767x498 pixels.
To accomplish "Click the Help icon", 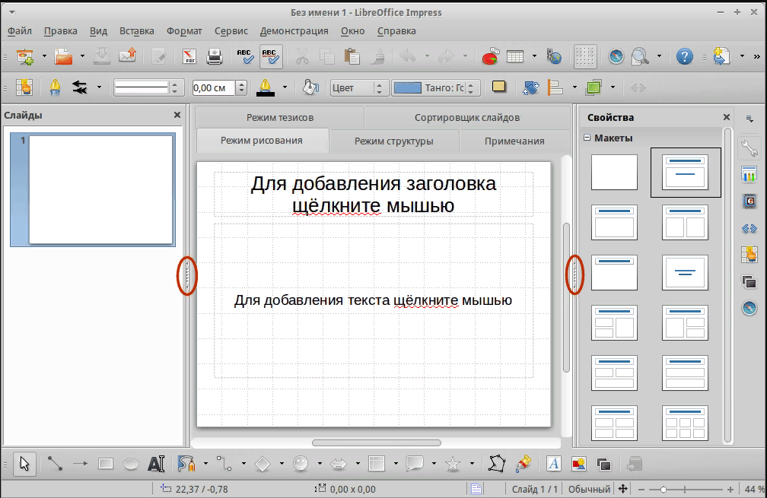I will 685,56.
